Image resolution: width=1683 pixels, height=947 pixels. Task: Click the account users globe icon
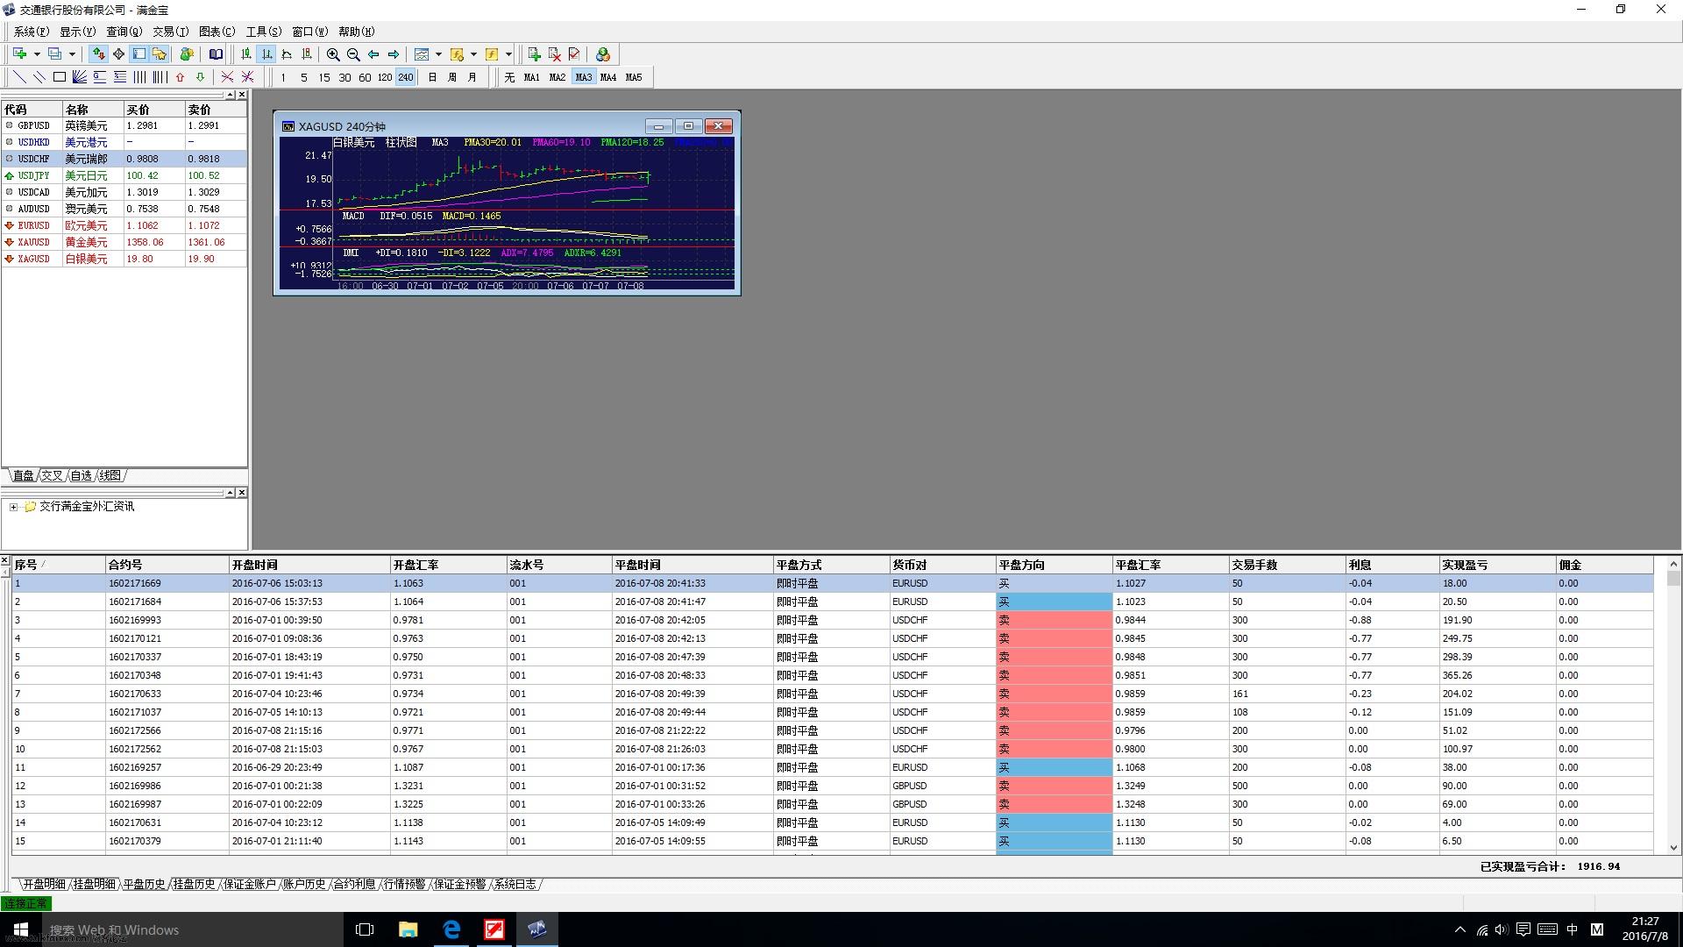point(602,54)
